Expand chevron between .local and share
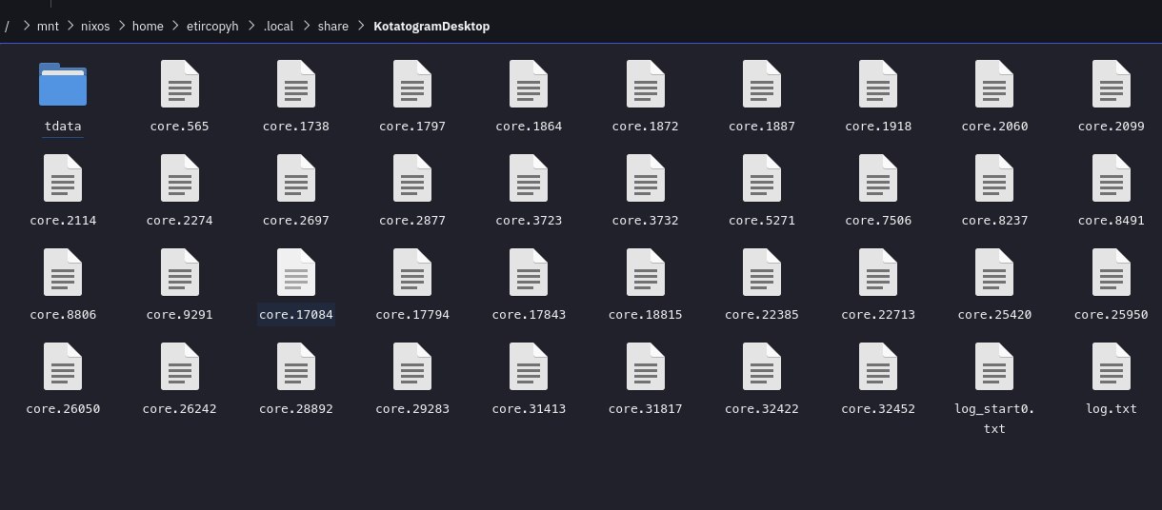This screenshot has width=1162, height=510. (x=309, y=27)
